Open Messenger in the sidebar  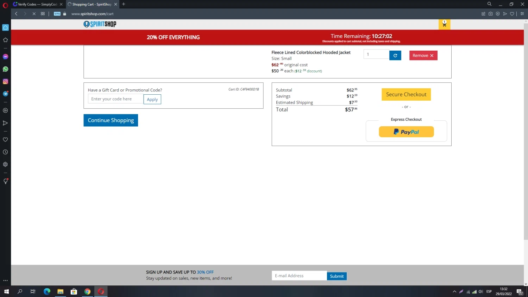point(5,57)
